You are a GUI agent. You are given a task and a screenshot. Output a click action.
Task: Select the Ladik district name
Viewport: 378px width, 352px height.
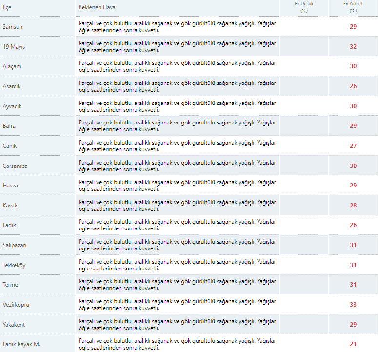click(9, 225)
